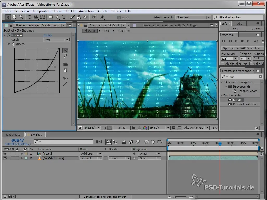This screenshot has width=267, height=200.
Task: Toggle frame blending in timeline
Action: click(131, 142)
